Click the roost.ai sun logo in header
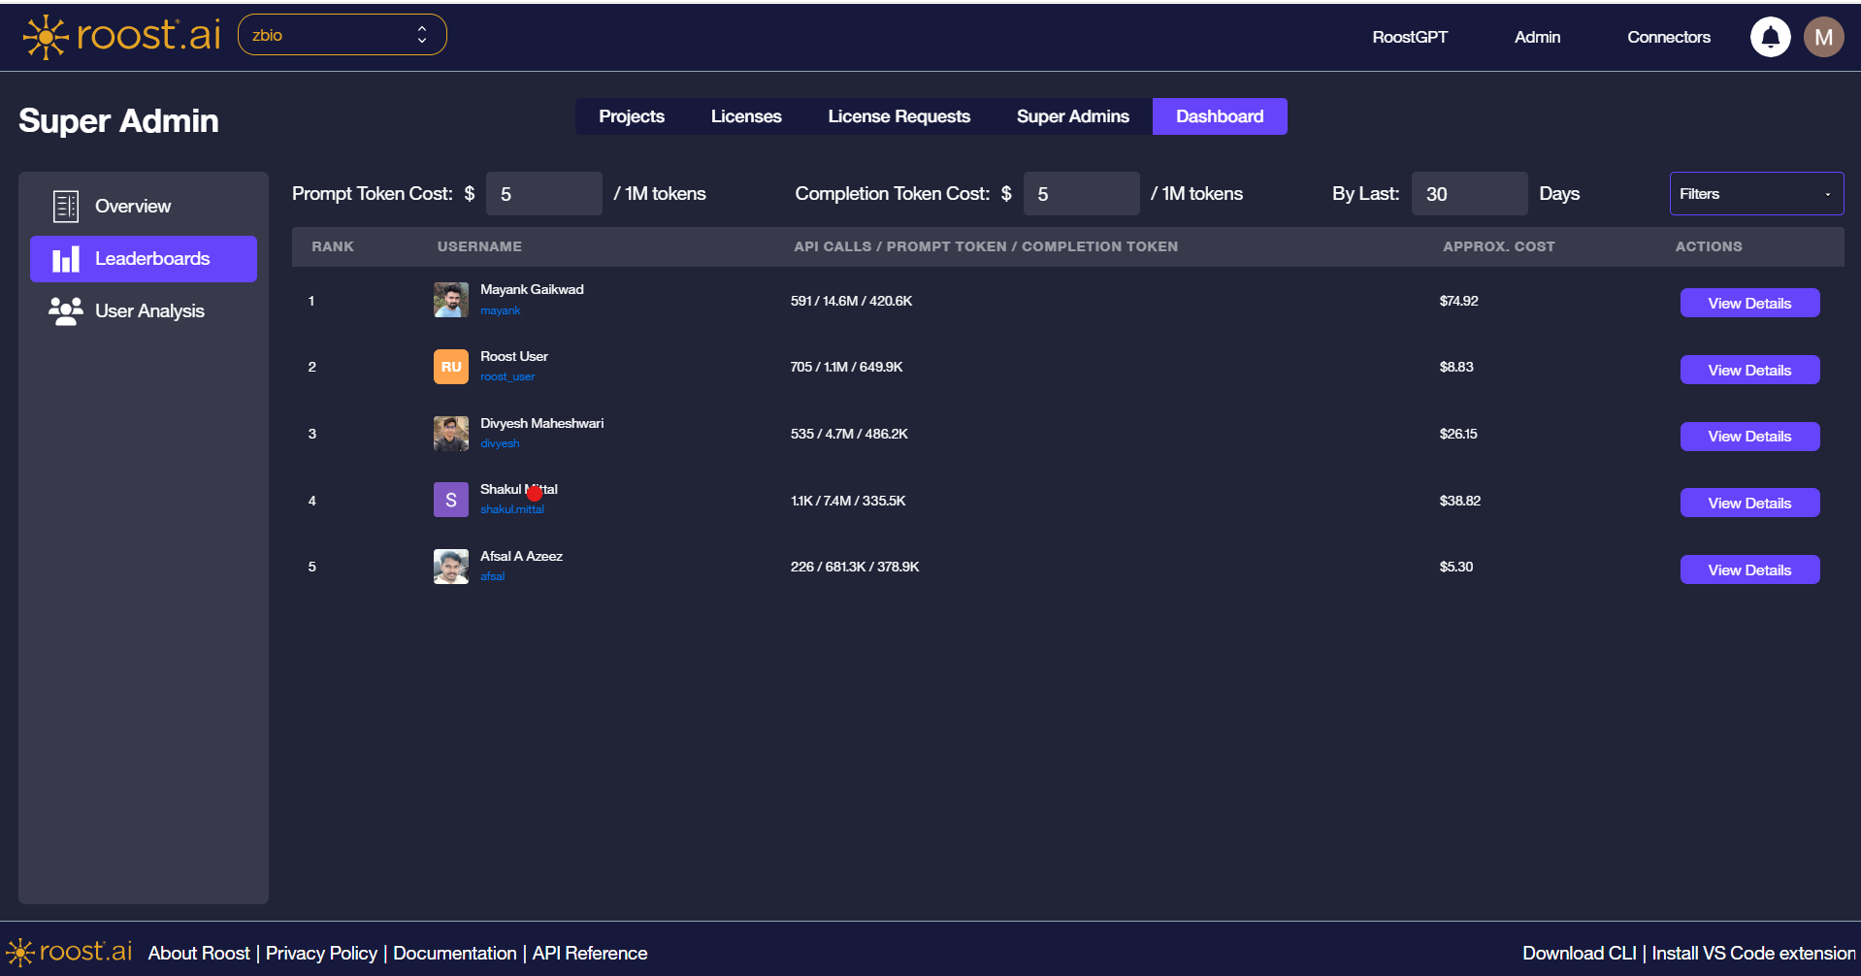This screenshot has width=1861, height=976. point(44,36)
